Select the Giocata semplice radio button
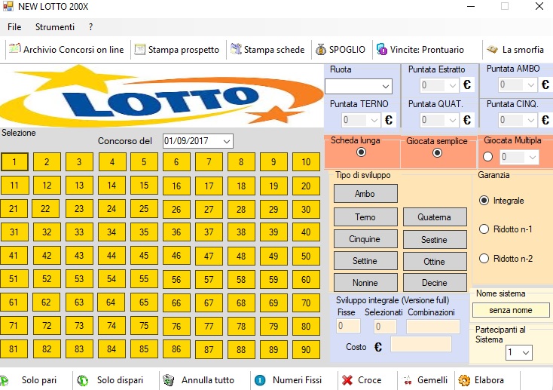553x390 pixels. tap(437, 153)
